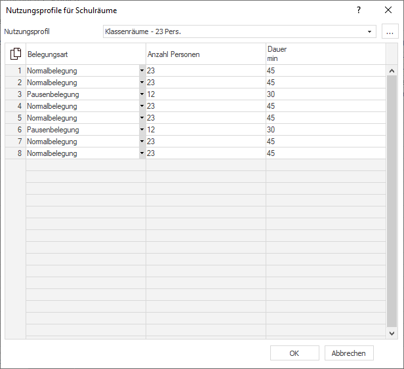Image resolution: width=404 pixels, height=369 pixels.
Task: Click Dauer value 45 in row 1
Action: pyautogui.click(x=326, y=71)
